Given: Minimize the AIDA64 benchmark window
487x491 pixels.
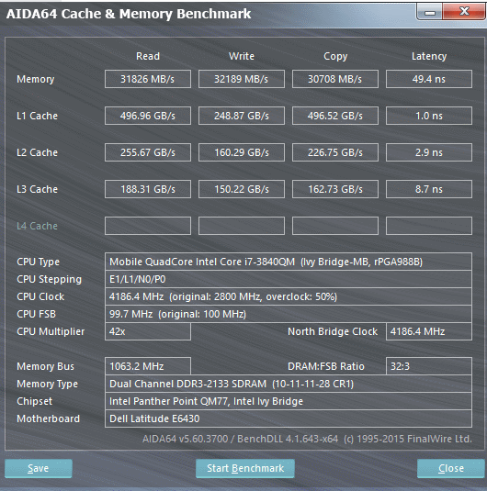Looking at the screenshot, I should point(430,12).
